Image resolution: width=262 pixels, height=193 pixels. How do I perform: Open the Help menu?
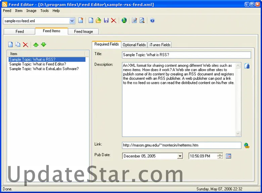(x=56, y=11)
